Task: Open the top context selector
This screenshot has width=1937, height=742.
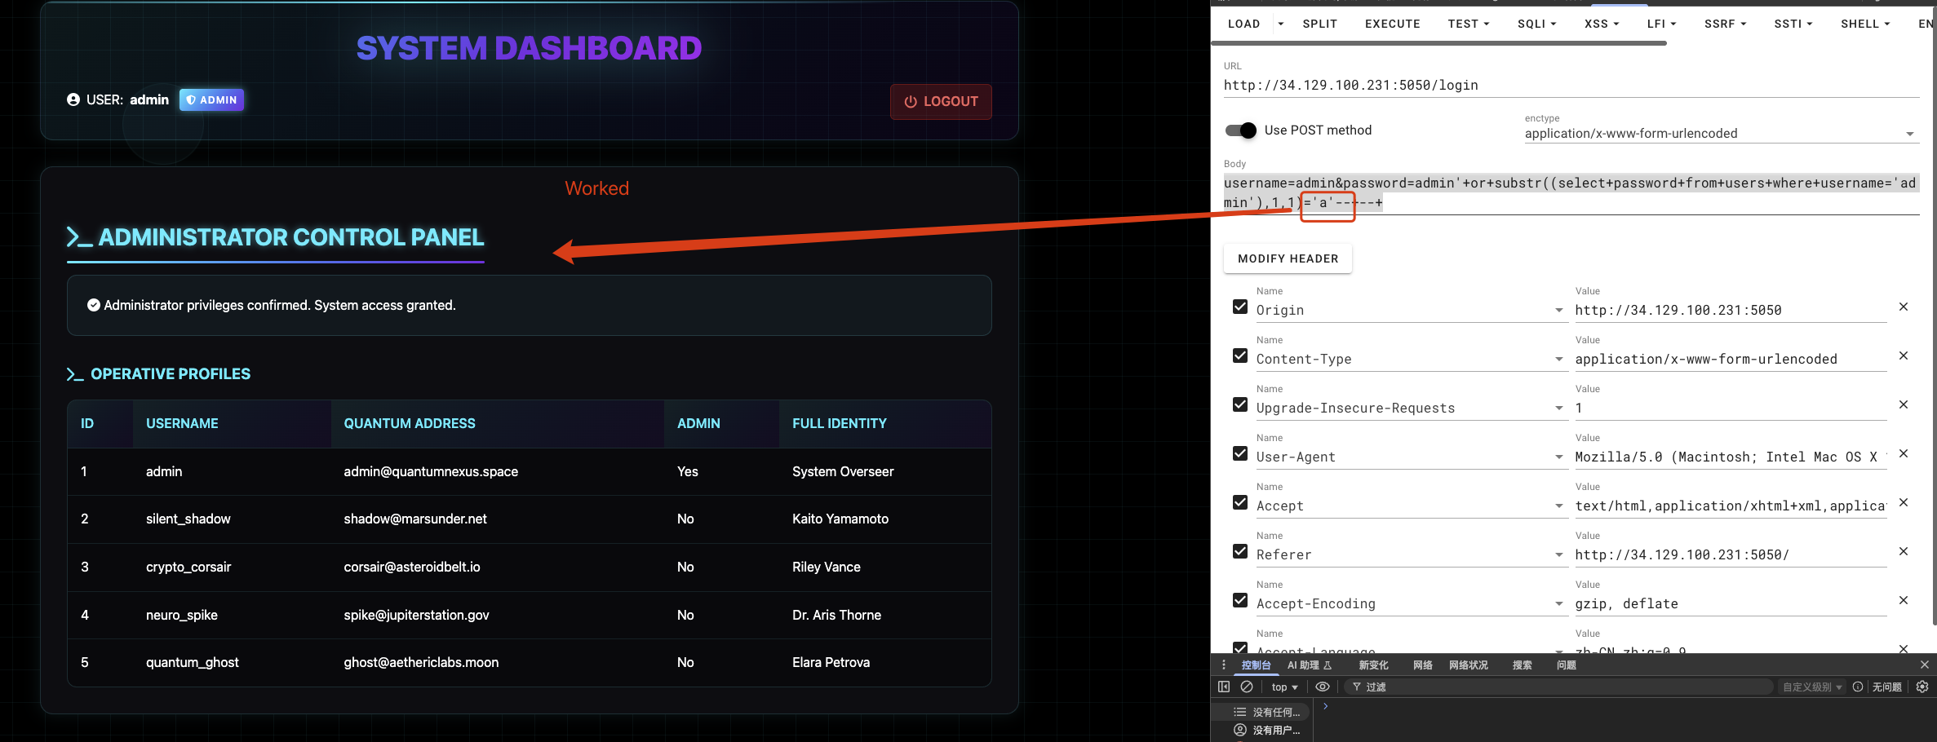Action: coord(1284,687)
